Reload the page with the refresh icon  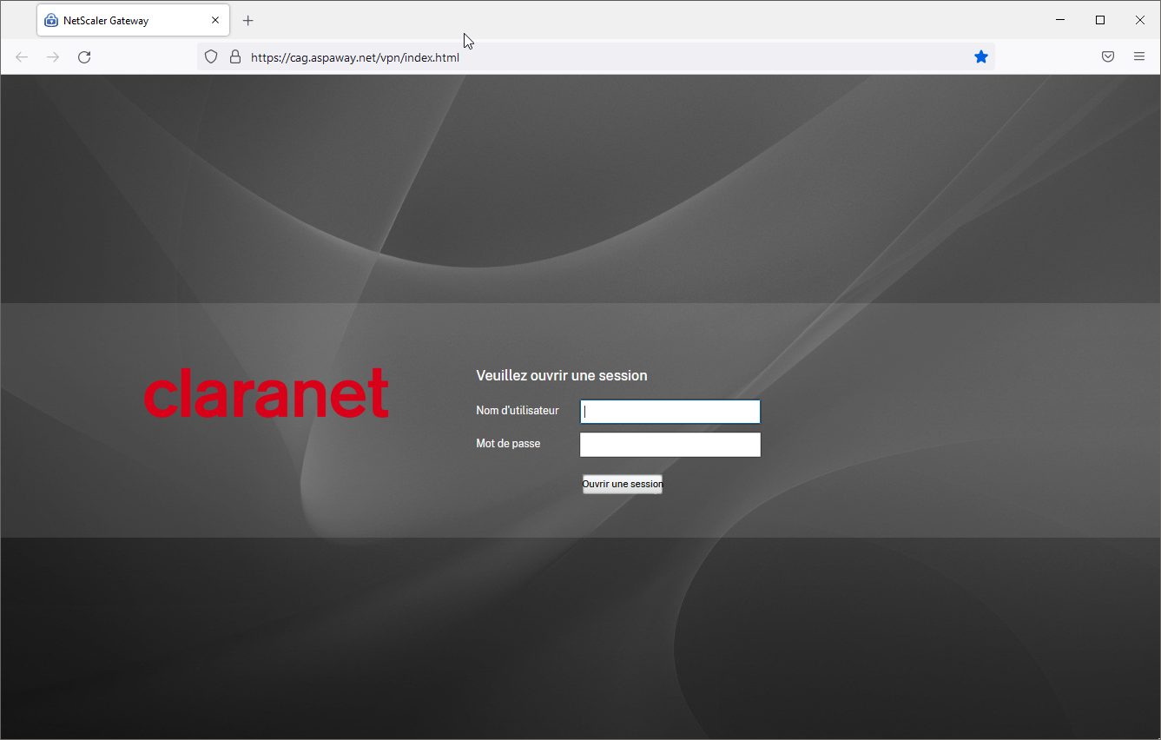click(x=84, y=57)
